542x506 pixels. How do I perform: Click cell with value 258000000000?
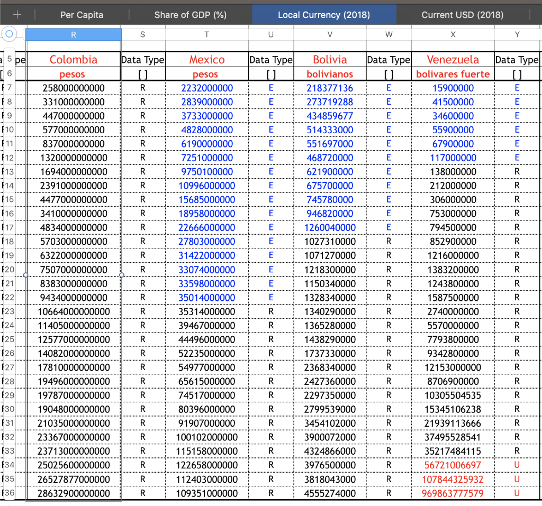(74, 88)
